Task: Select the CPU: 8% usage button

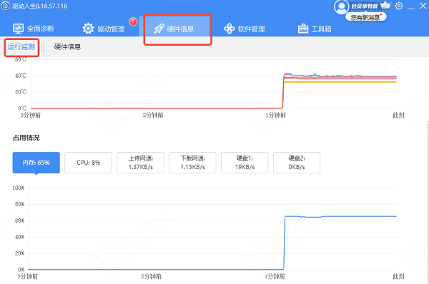Action: [x=89, y=163]
